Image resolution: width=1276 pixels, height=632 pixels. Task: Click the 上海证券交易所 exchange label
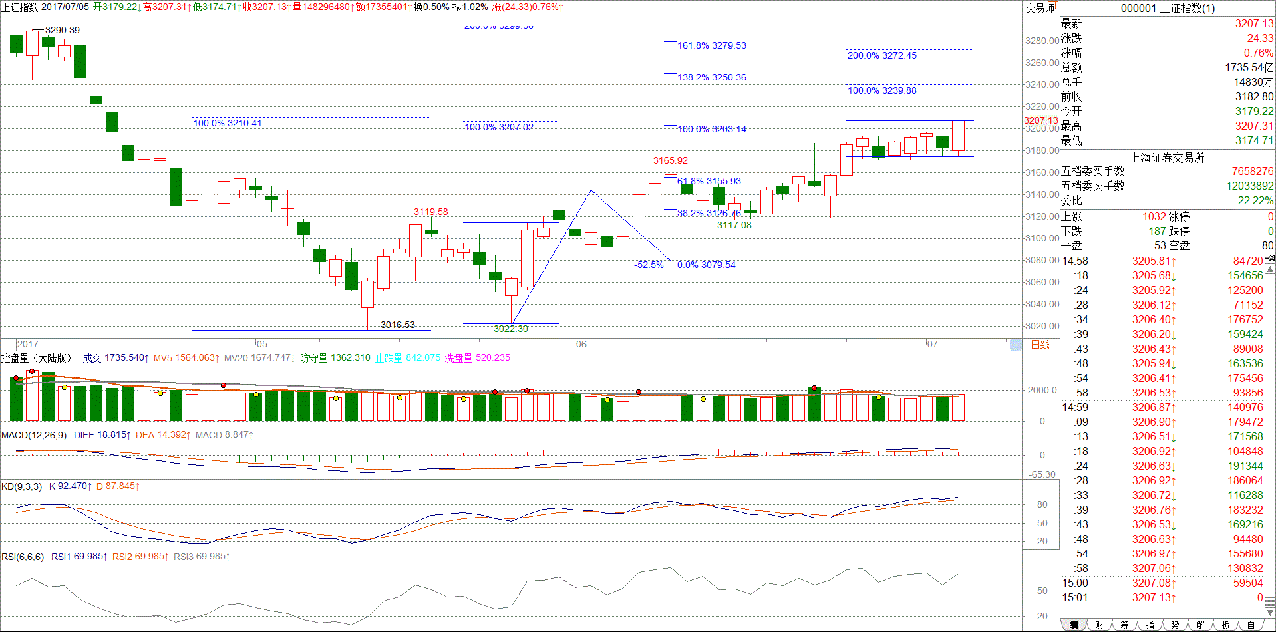(x=1168, y=158)
